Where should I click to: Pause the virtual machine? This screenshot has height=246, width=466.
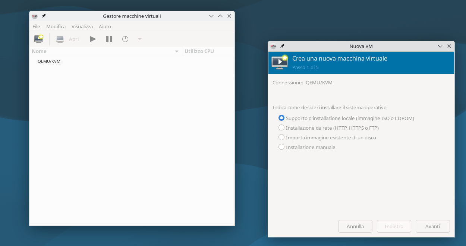109,39
